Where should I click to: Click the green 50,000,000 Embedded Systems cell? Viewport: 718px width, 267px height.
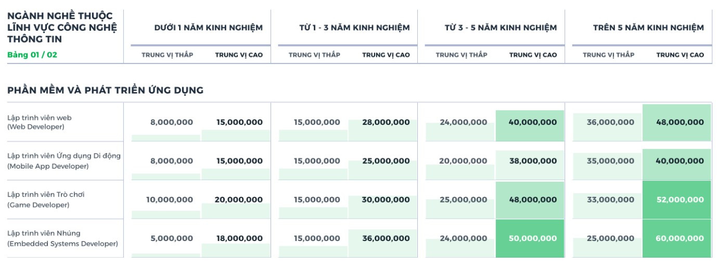click(532, 238)
